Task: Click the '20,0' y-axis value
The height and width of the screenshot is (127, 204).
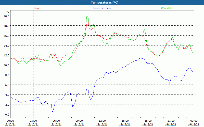Action: [x=7, y=16]
